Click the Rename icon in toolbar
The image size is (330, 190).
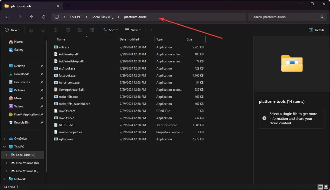tap(68, 30)
